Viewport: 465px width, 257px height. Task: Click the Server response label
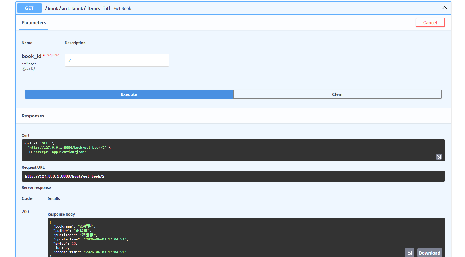point(36,188)
